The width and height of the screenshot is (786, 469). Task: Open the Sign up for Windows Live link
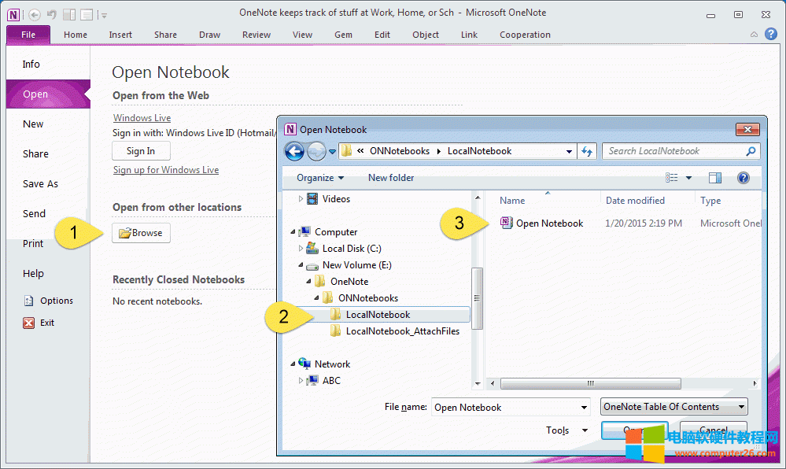(x=166, y=170)
